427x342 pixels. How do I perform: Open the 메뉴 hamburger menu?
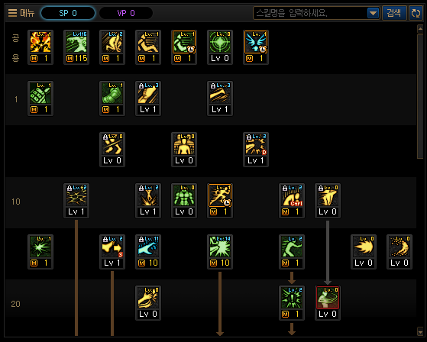pyautogui.click(x=21, y=13)
